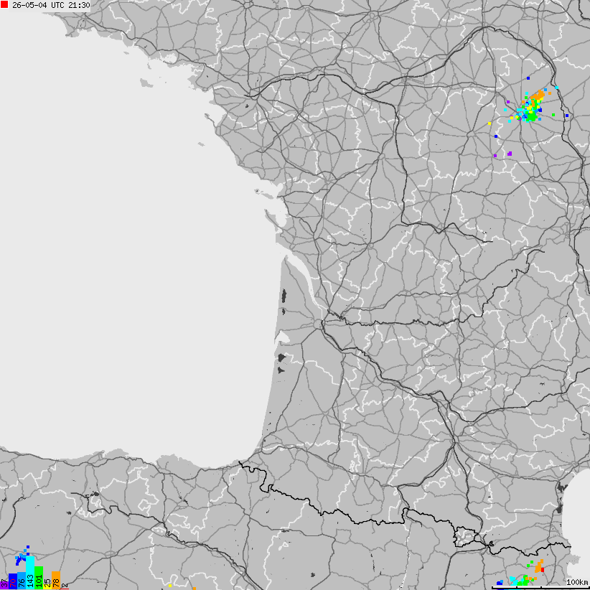
Task: Select the purple legend bar labeled 37
Action: click(4, 585)
